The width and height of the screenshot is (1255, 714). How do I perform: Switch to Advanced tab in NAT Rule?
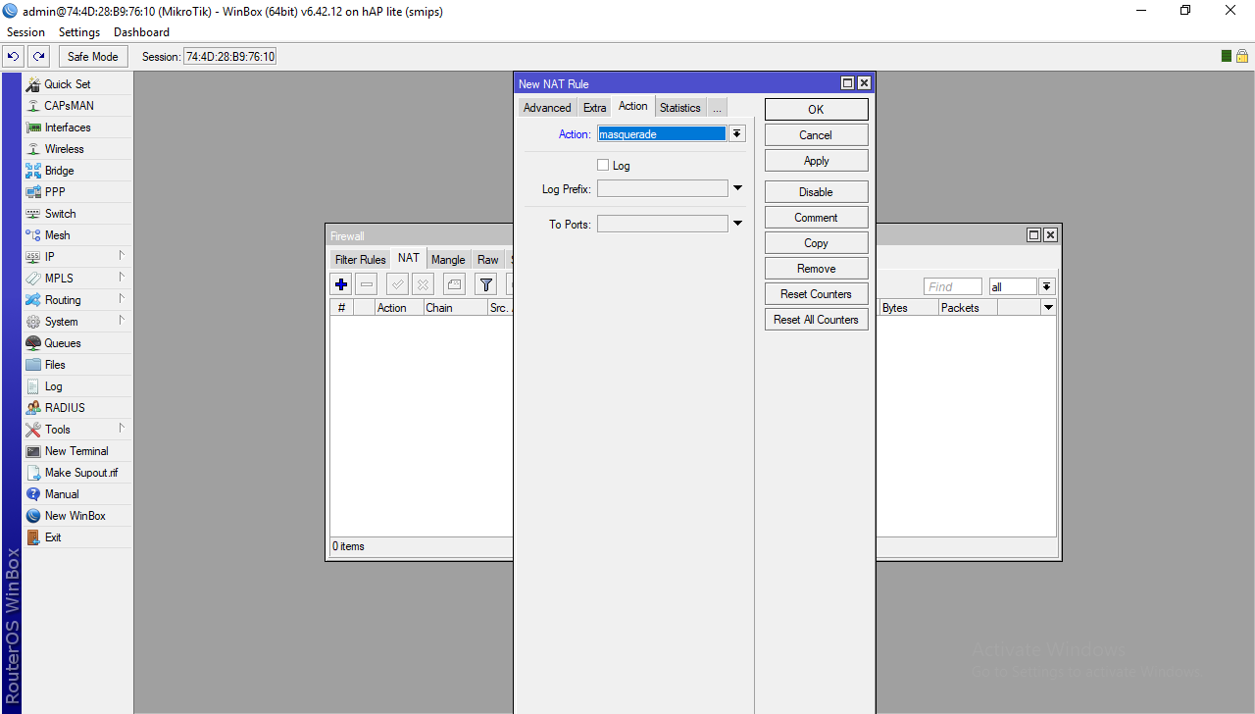coord(547,108)
